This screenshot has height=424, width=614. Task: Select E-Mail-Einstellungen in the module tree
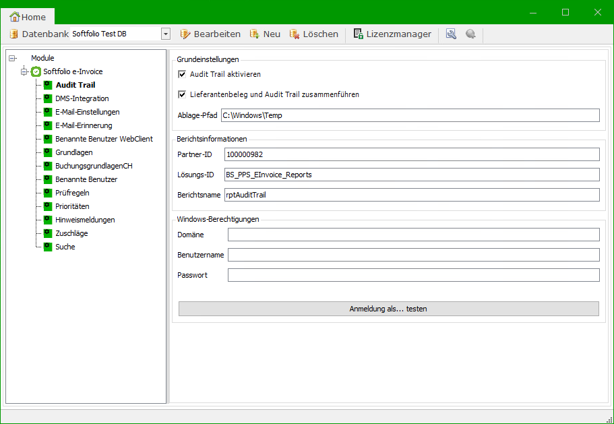click(87, 112)
